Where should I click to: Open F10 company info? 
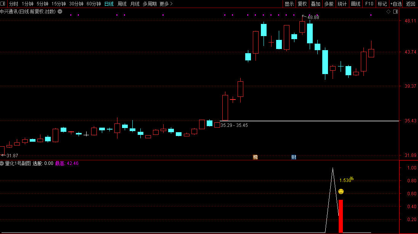tap(369, 4)
